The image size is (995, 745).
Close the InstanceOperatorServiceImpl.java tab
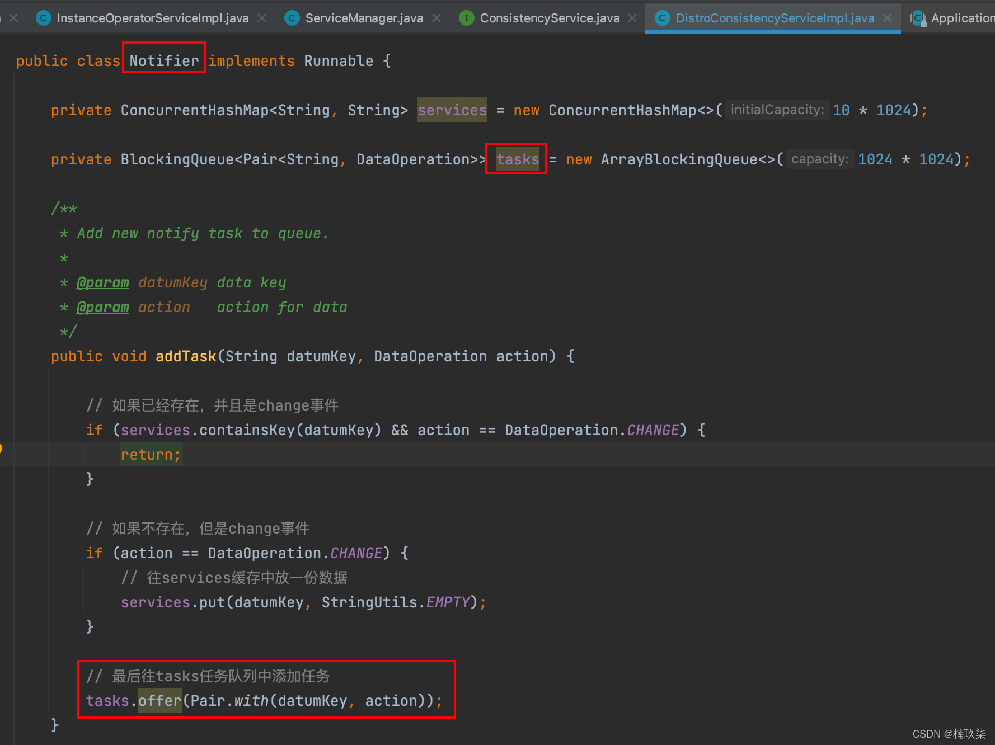pyautogui.click(x=262, y=18)
